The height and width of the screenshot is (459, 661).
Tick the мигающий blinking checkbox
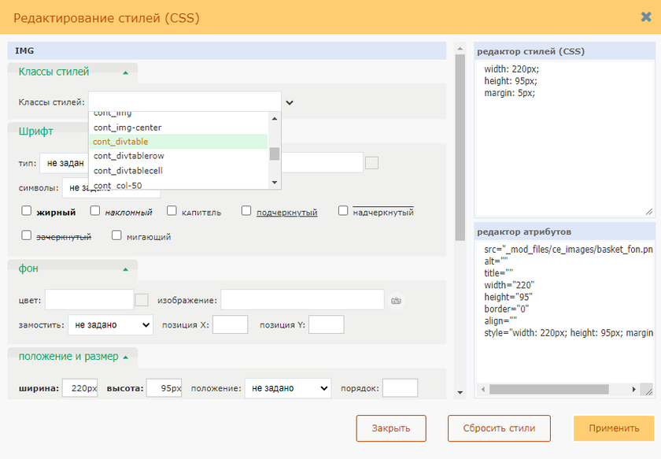pyautogui.click(x=116, y=235)
